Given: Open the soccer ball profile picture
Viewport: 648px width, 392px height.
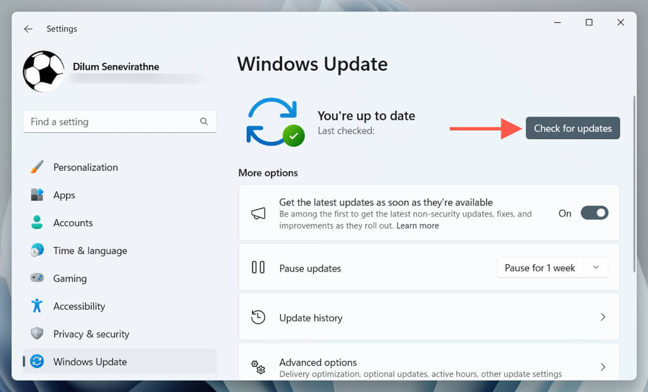Looking at the screenshot, I should (44, 71).
